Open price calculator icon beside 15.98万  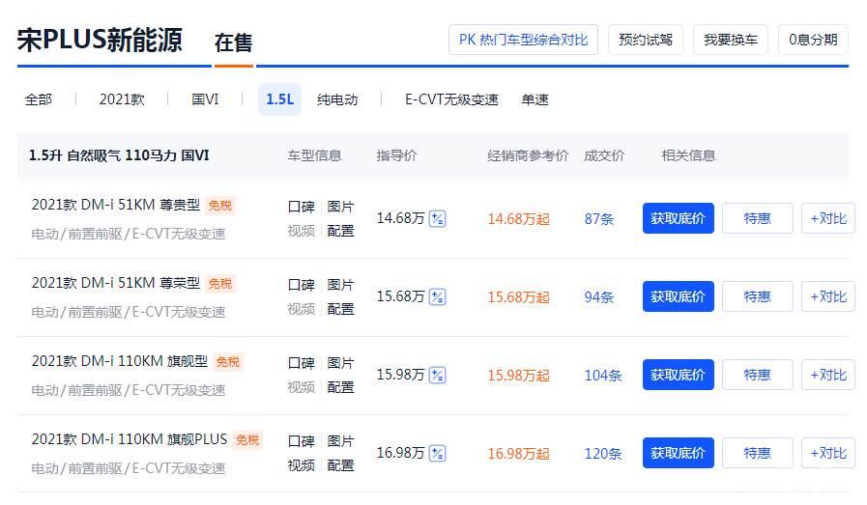tap(438, 376)
